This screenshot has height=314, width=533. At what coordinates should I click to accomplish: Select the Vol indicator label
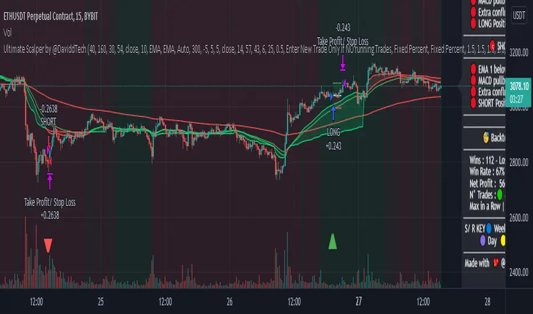(x=7, y=33)
